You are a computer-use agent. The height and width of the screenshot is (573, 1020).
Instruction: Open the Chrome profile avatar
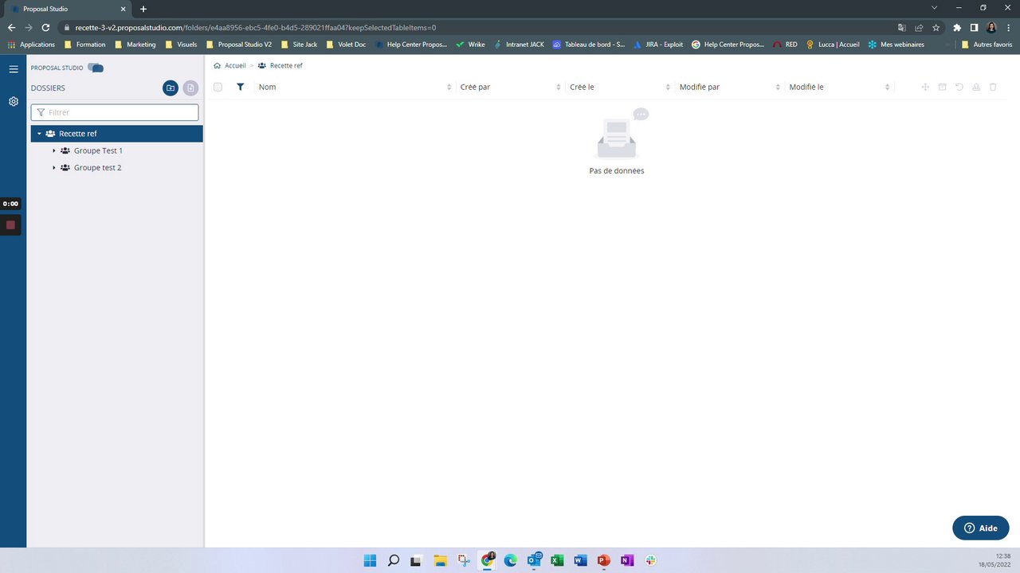991,27
